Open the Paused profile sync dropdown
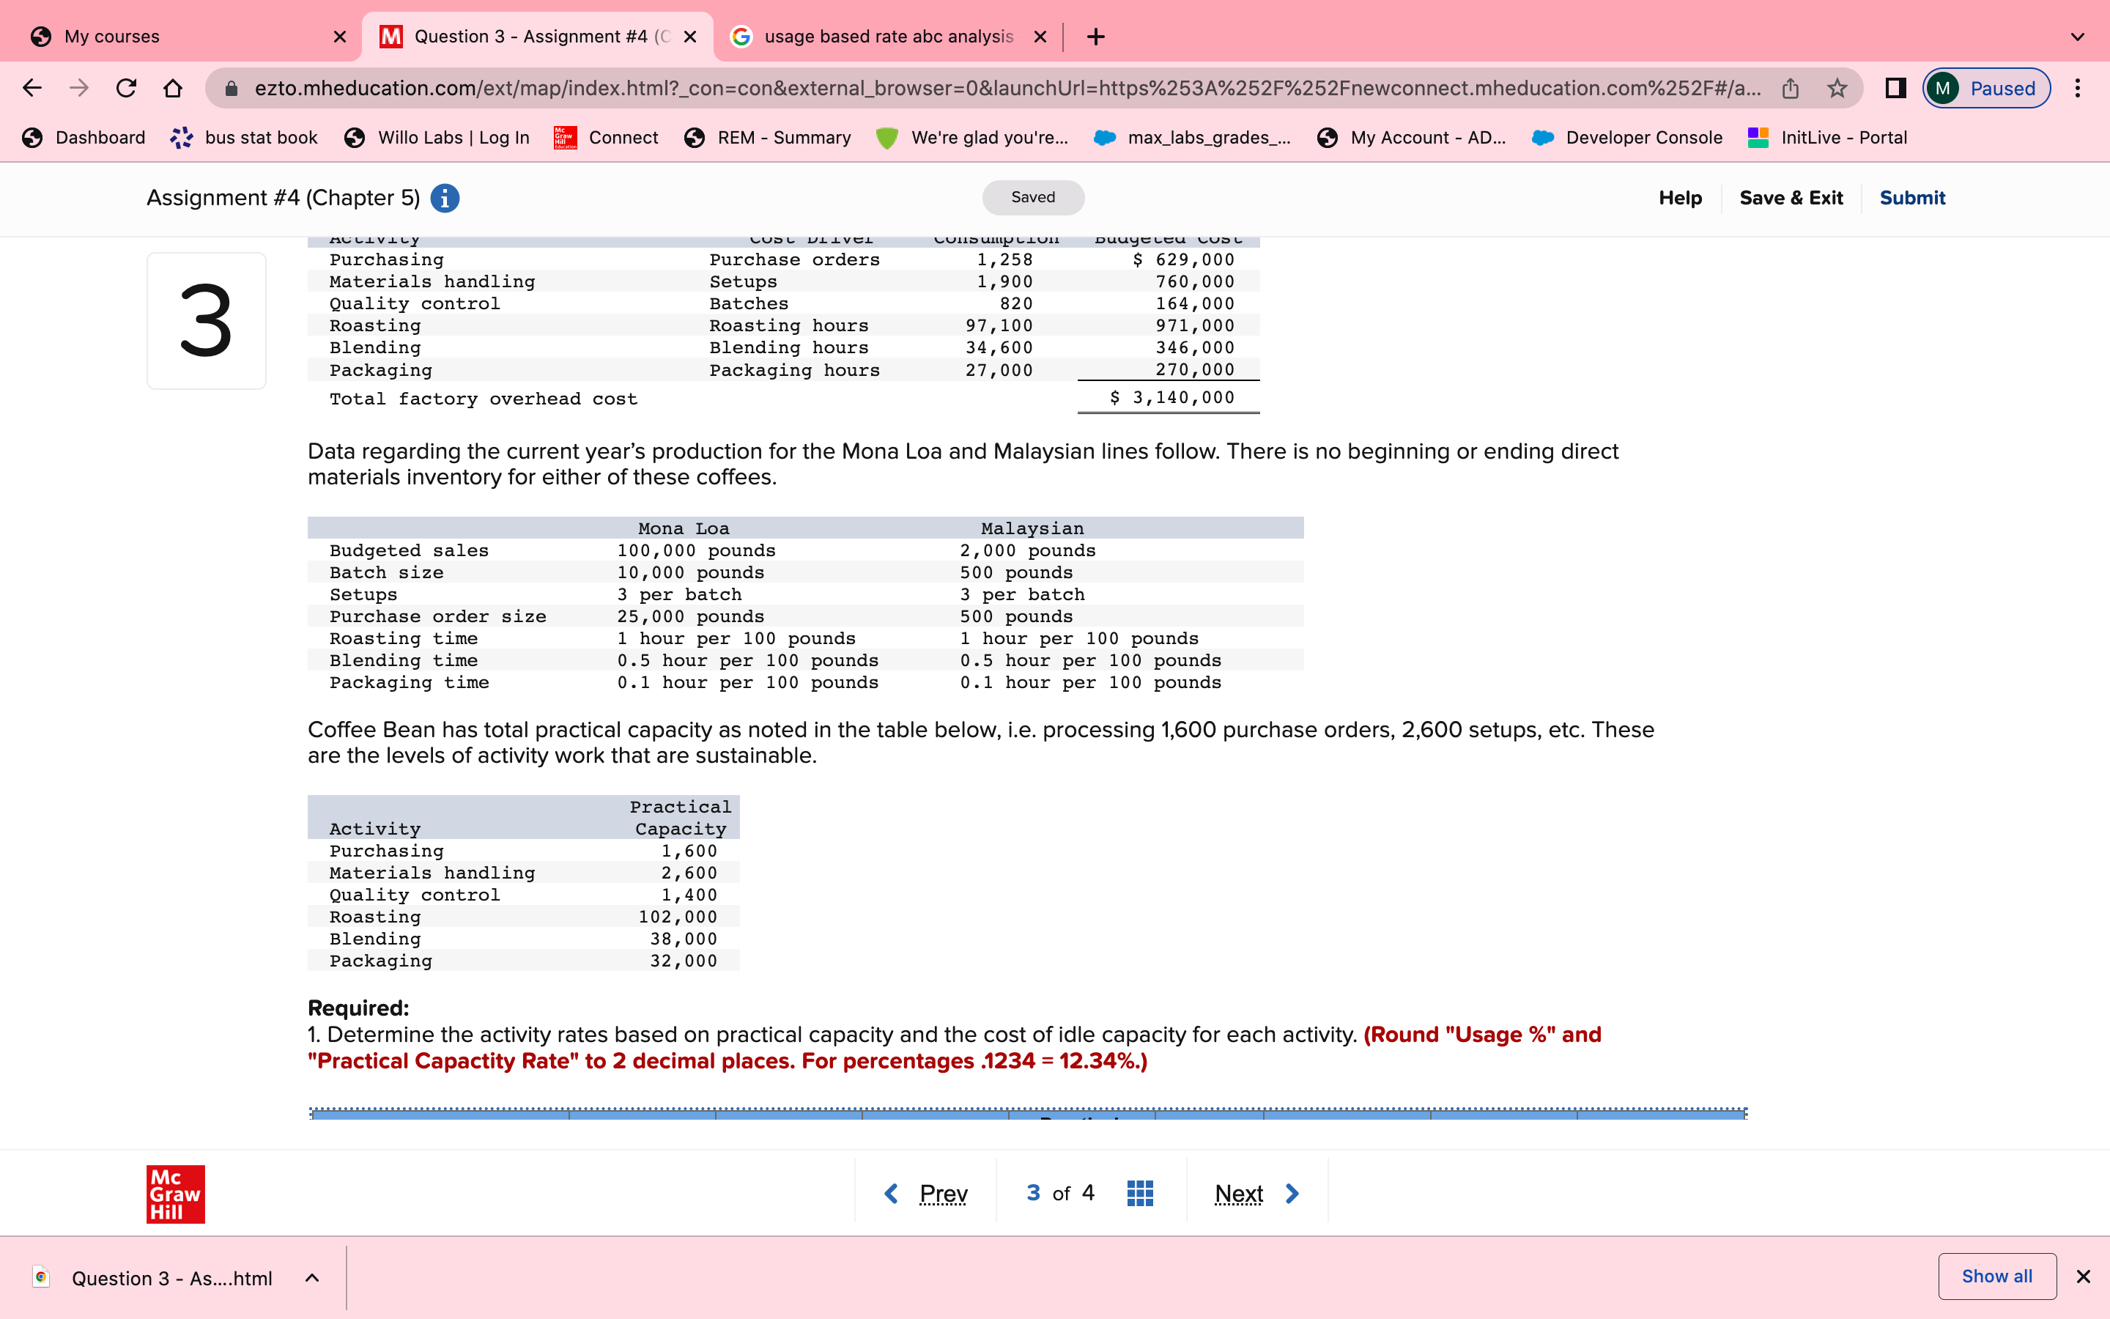The height and width of the screenshot is (1319, 2110). pos(1986,87)
